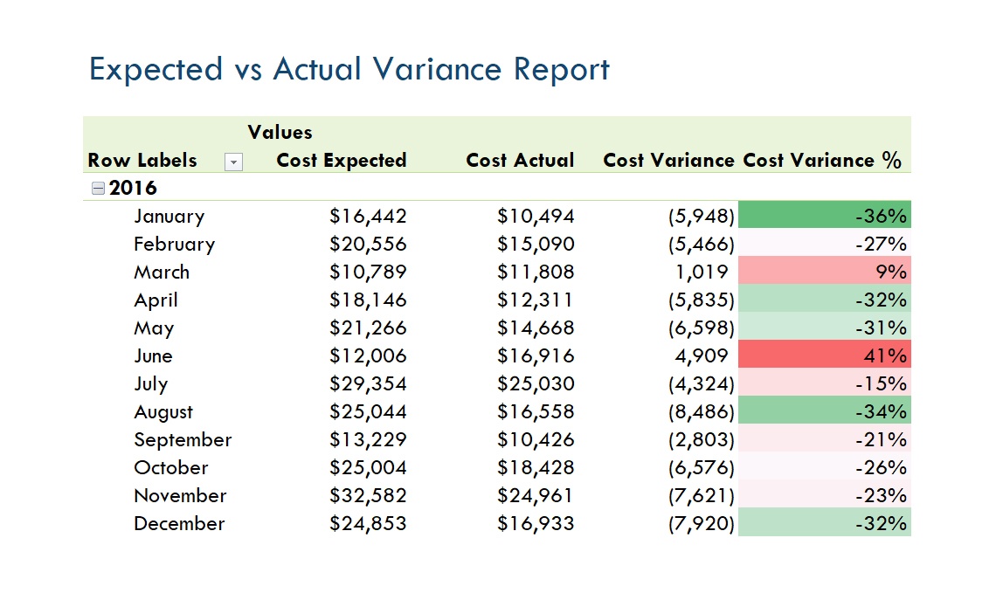The width and height of the screenshot is (996, 600).
Task: Open the Row Labels filter dropdown
Action: tap(233, 162)
